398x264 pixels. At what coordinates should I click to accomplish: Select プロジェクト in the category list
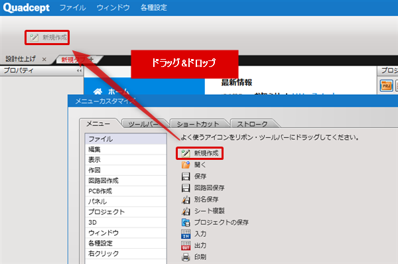point(126,212)
